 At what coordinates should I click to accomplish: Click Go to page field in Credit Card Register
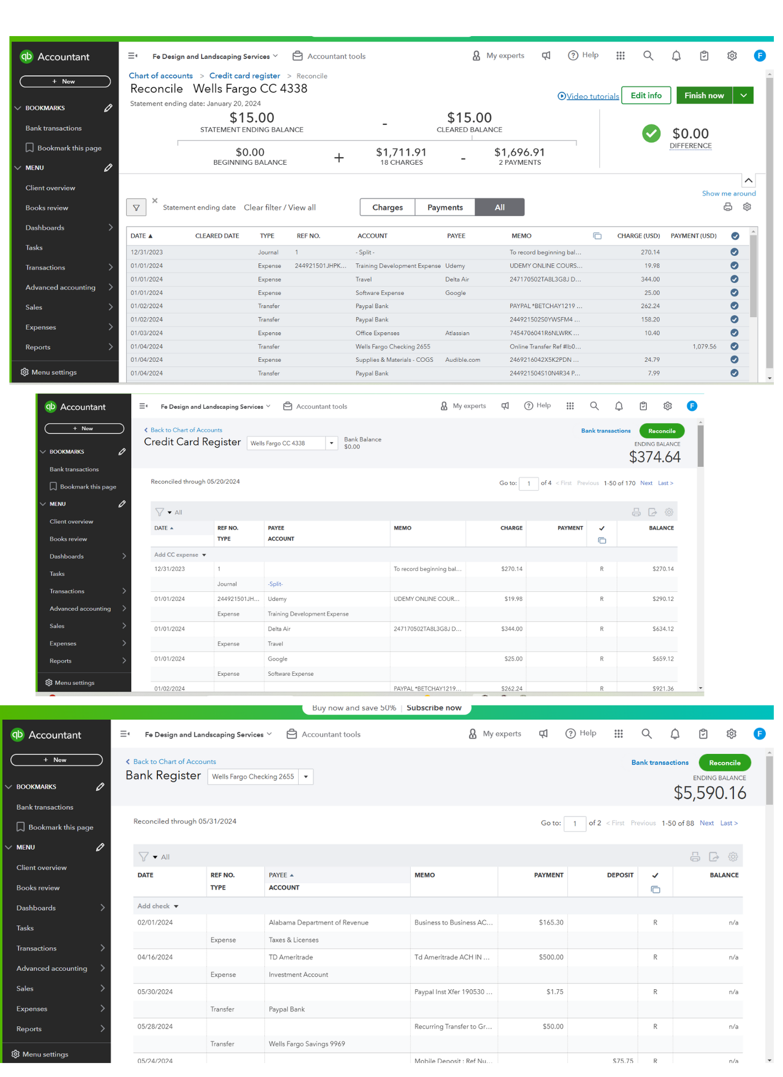[529, 483]
